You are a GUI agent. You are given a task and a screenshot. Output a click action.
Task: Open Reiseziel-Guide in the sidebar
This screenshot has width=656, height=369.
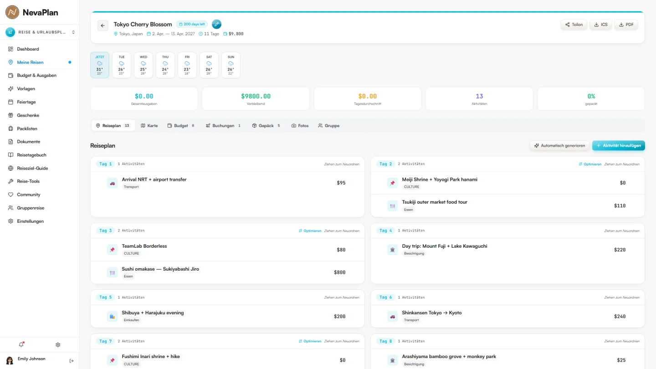pos(39,168)
